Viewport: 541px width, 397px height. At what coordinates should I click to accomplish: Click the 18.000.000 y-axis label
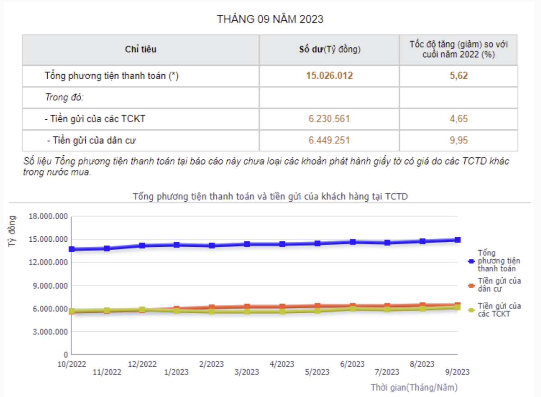(x=48, y=217)
